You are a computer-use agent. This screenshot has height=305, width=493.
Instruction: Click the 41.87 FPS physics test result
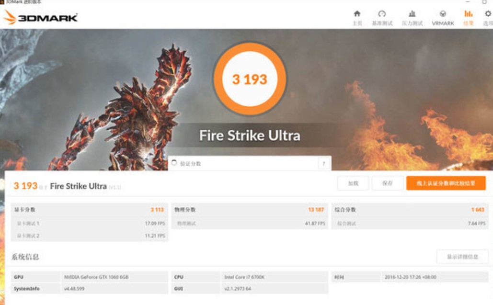(x=315, y=223)
